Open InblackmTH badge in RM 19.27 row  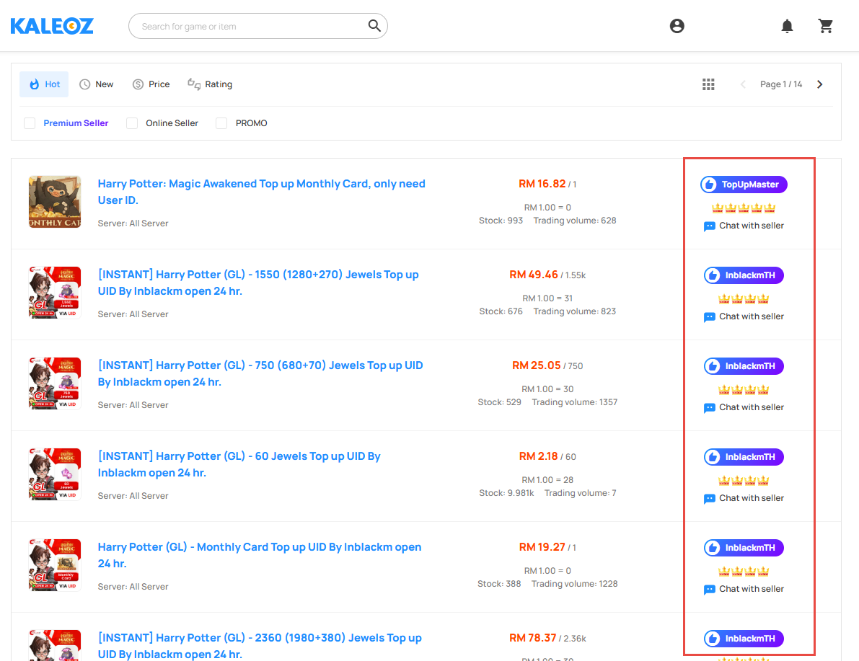click(744, 548)
